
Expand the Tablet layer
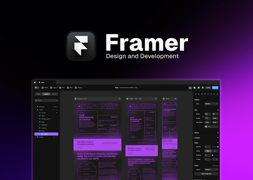(36, 110)
